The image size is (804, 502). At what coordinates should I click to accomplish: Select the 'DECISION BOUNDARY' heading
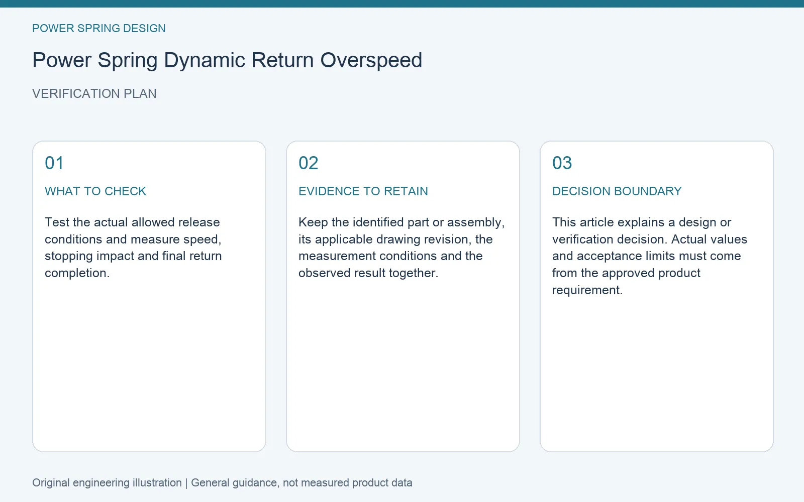[x=617, y=191]
